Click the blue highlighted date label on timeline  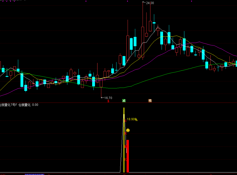[34, 174]
